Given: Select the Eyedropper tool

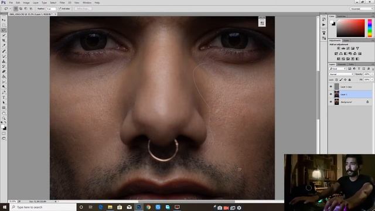Looking at the screenshot, I should pos(4,45).
